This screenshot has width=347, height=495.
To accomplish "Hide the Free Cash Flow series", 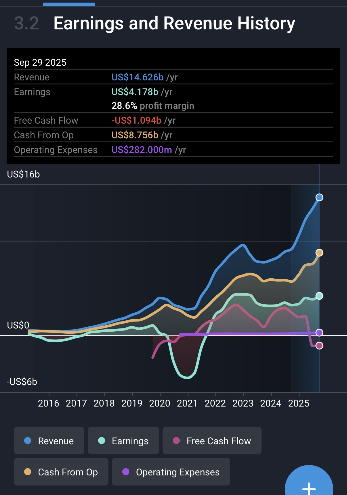I will [x=212, y=441].
